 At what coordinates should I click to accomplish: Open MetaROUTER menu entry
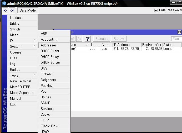click(x=22, y=87)
